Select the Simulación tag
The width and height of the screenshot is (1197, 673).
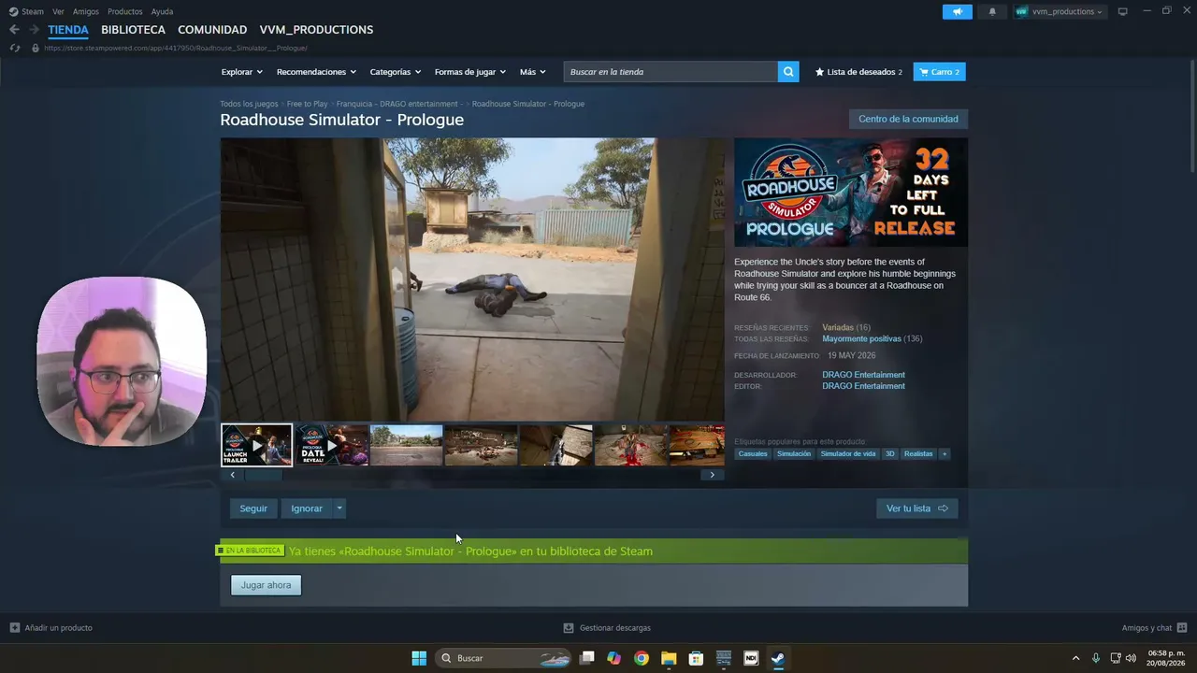[794, 454]
